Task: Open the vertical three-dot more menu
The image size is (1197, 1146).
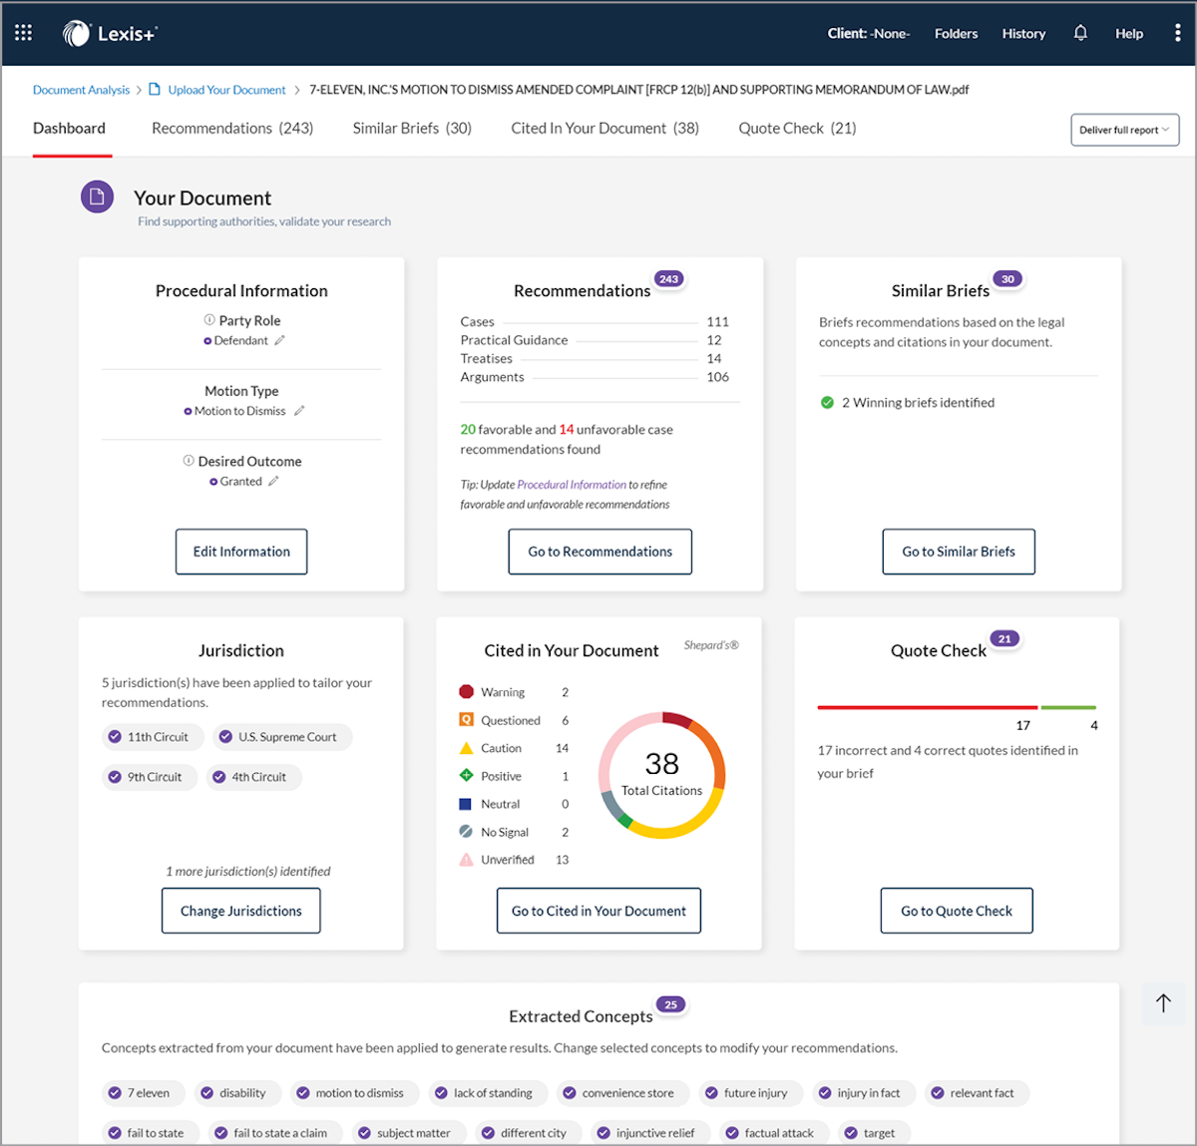Action: pyautogui.click(x=1177, y=33)
